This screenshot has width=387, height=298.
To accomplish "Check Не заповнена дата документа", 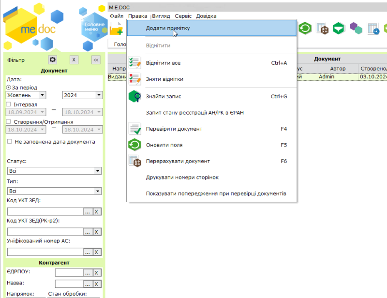I will (x=9, y=141).
